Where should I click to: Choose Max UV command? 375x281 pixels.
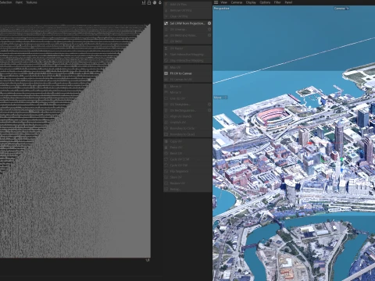[x=187, y=67]
